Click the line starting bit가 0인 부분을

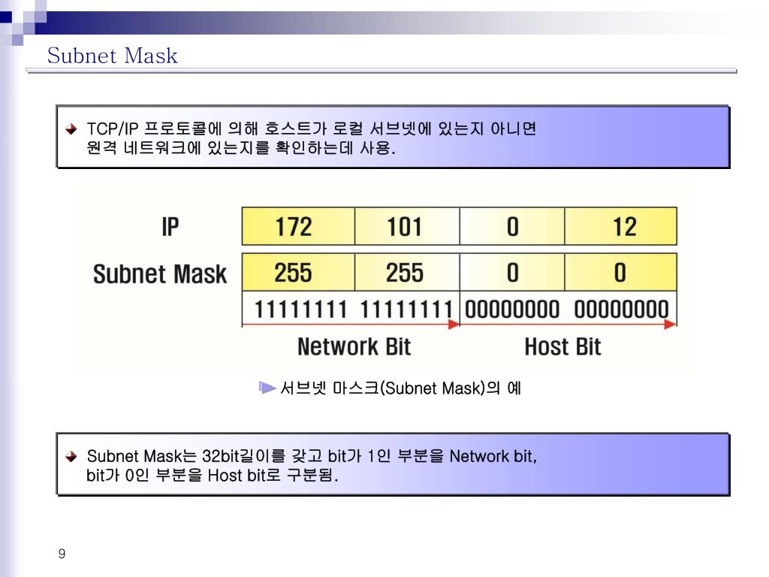click(x=213, y=475)
